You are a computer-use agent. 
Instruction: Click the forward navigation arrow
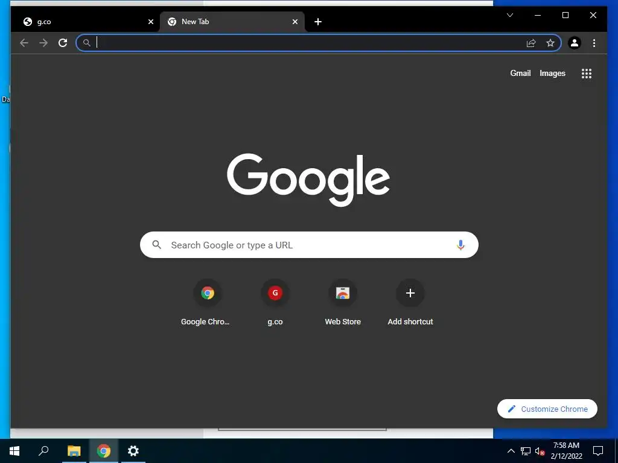pyautogui.click(x=43, y=43)
